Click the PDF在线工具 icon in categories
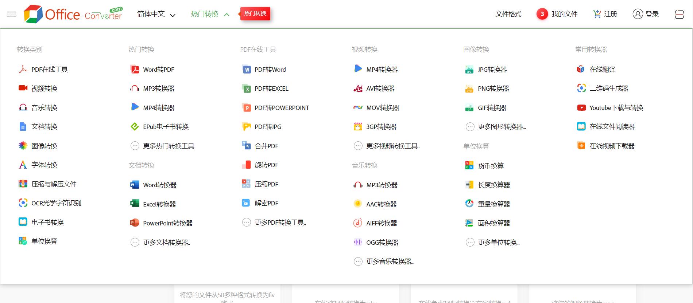Viewport: 693px width, 303px height. pos(23,69)
